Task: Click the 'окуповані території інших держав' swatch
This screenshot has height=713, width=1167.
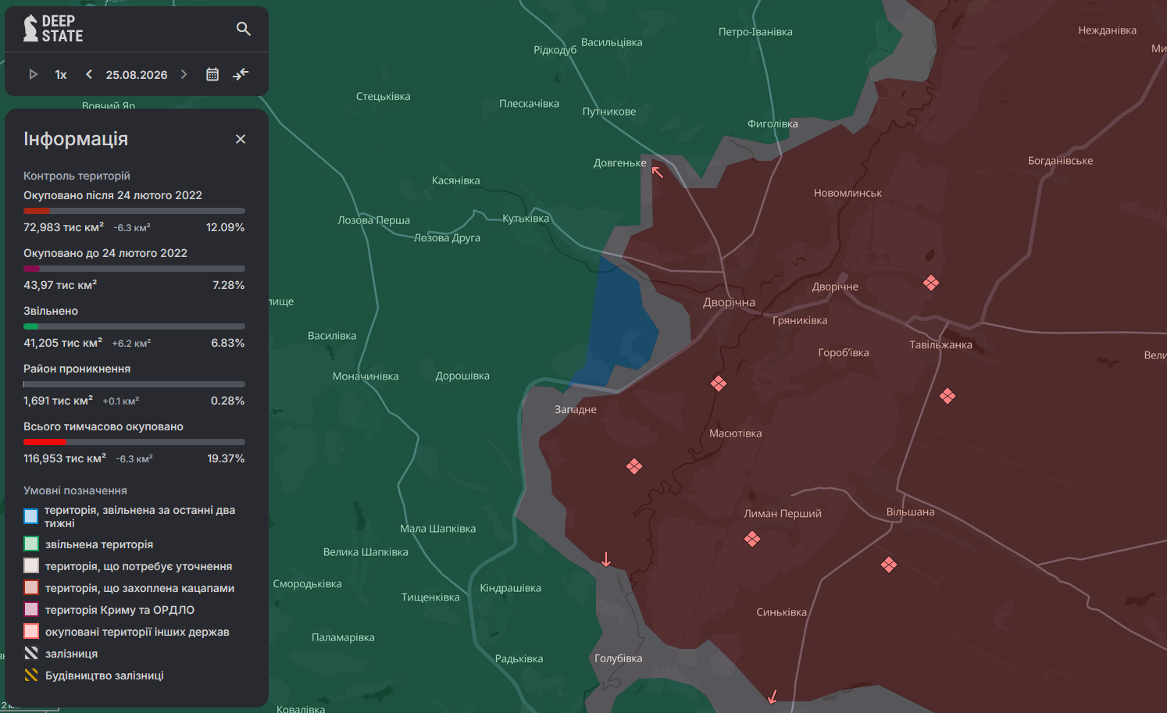Action: click(x=31, y=632)
